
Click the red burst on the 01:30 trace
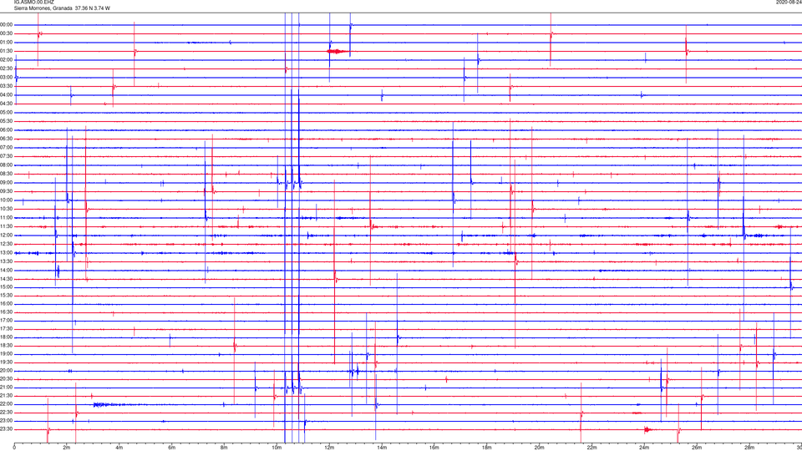click(337, 51)
